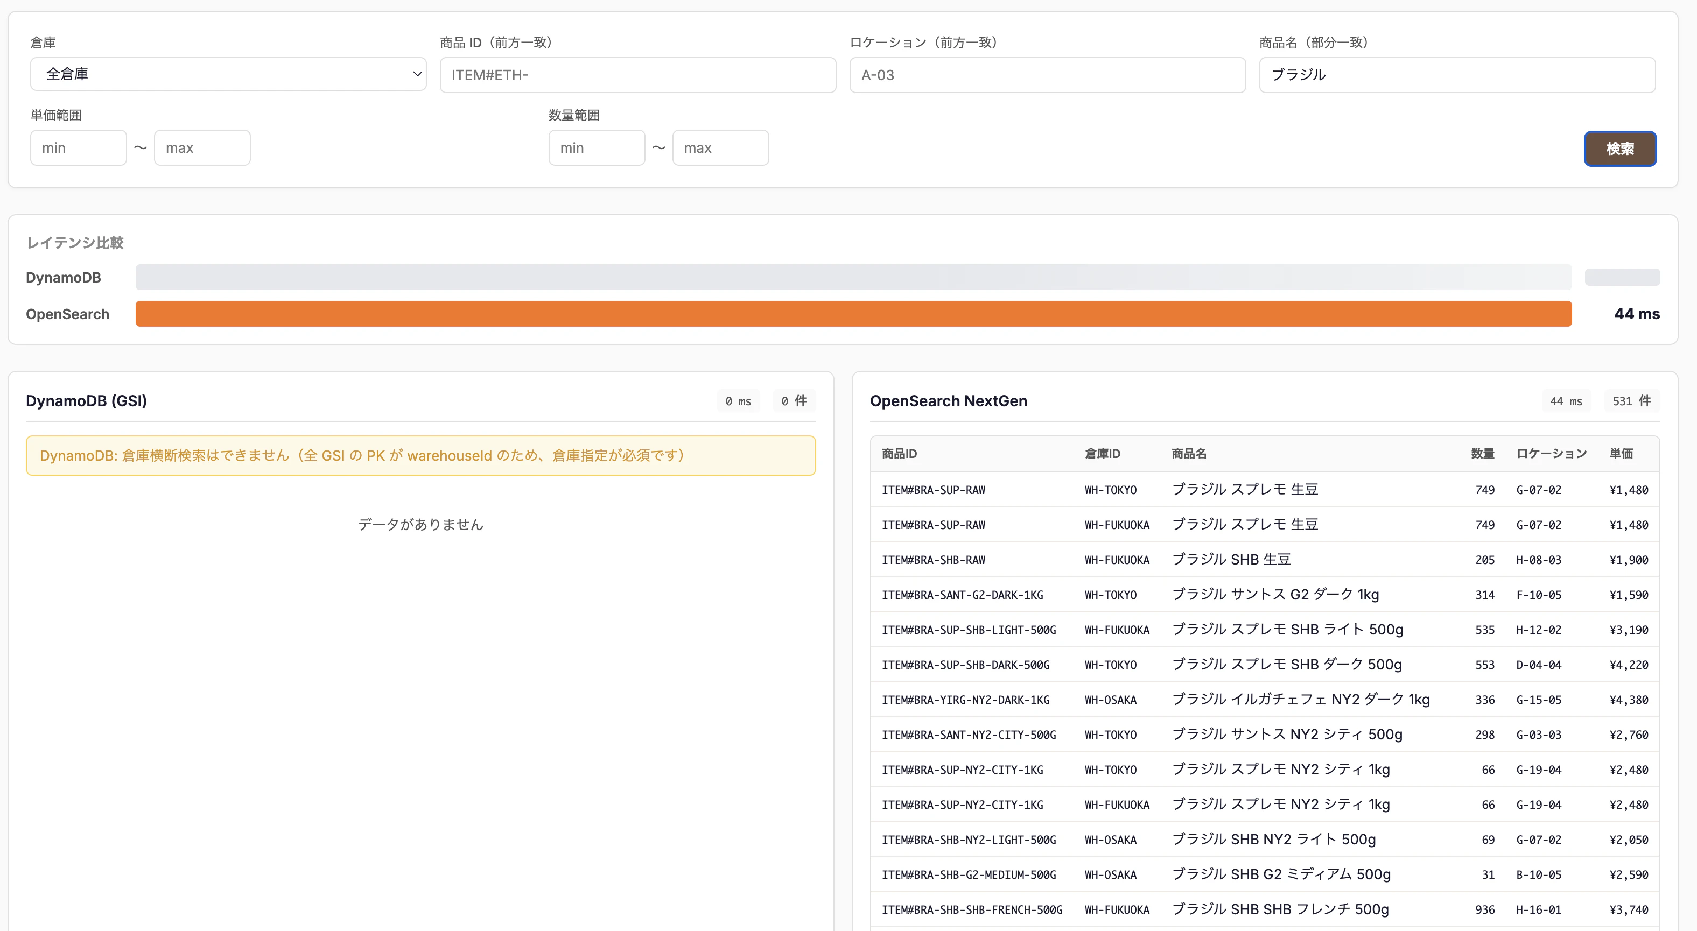The height and width of the screenshot is (931, 1697).
Task: Click the 倉庫ID column header
Action: coord(1102,454)
